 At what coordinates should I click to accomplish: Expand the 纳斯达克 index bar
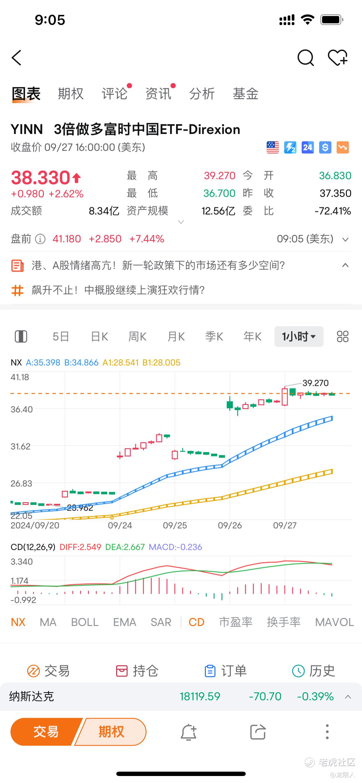point(348,697)
